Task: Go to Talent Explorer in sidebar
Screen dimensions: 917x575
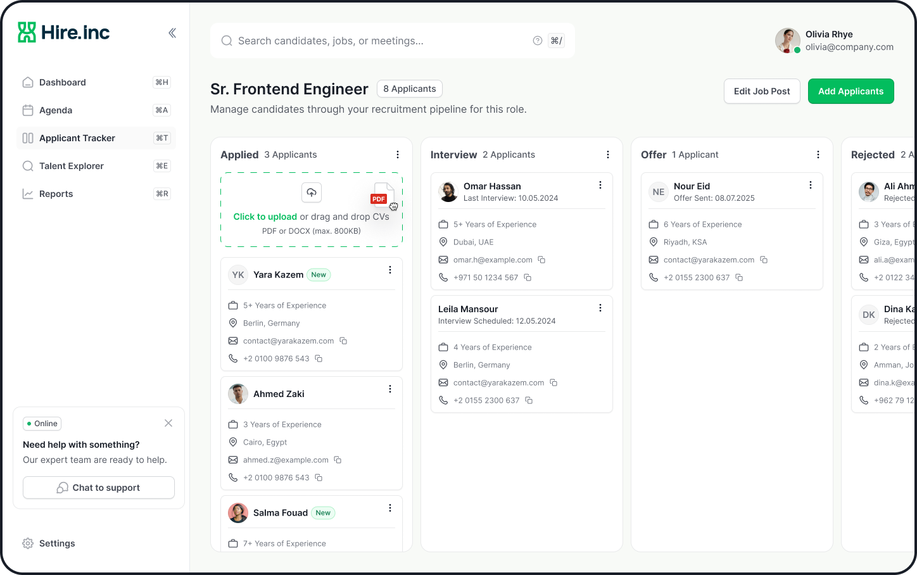Action: (x=71, y=166)
